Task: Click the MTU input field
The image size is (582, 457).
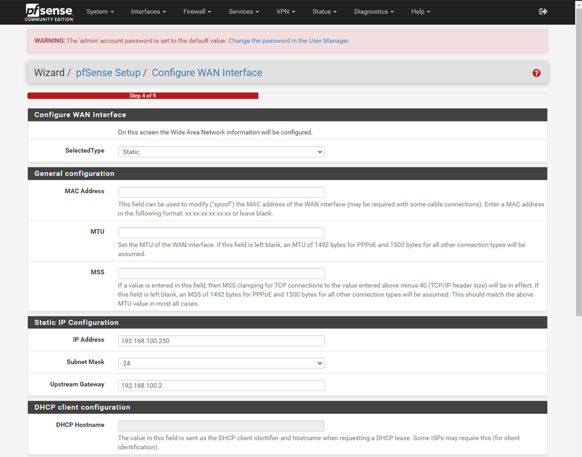Action: point(221,232)
